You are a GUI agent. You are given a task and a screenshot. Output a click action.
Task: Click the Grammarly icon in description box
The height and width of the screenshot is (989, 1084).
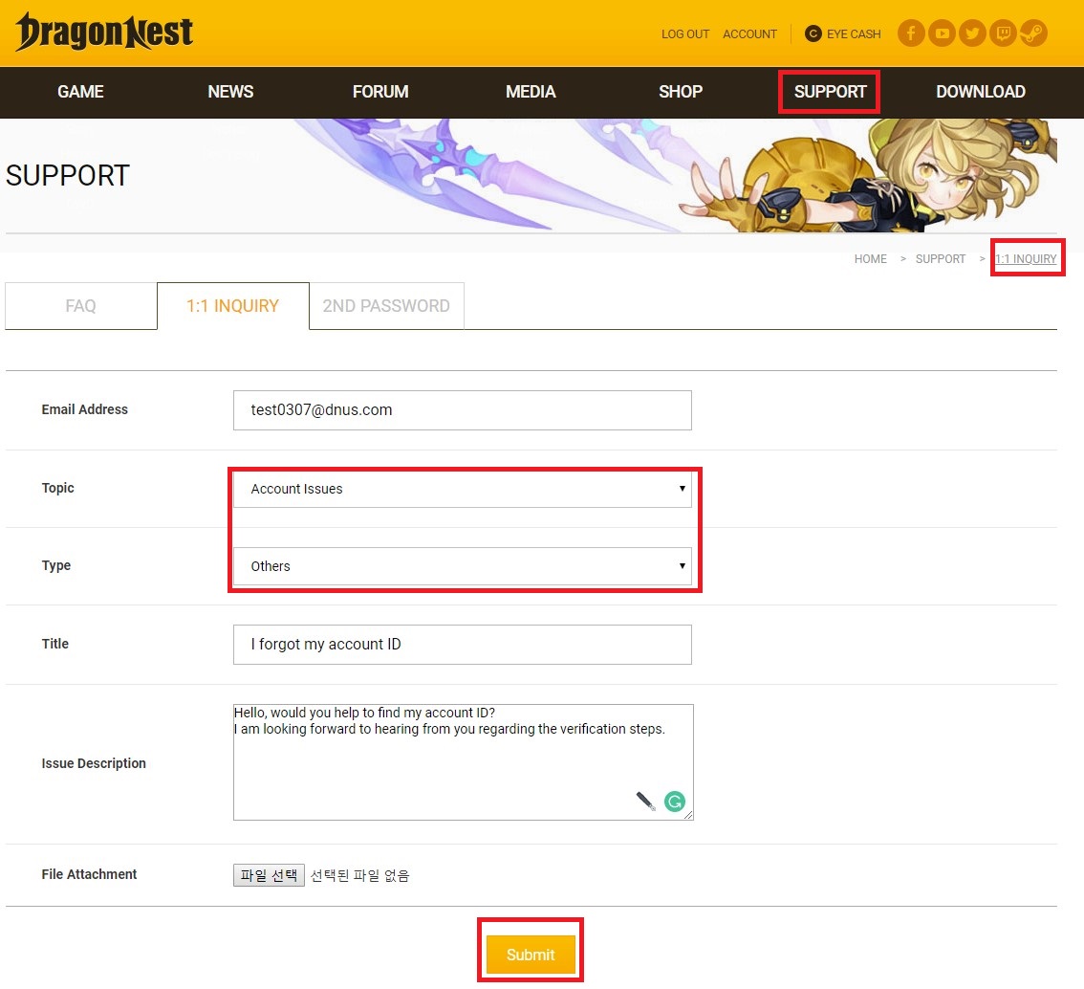tap(675, 802)
